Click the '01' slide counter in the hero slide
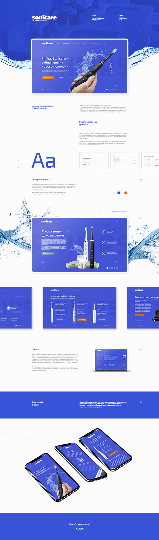Image resolution: width=159 pixels, height=540 pixels. [x=42, y=89]
